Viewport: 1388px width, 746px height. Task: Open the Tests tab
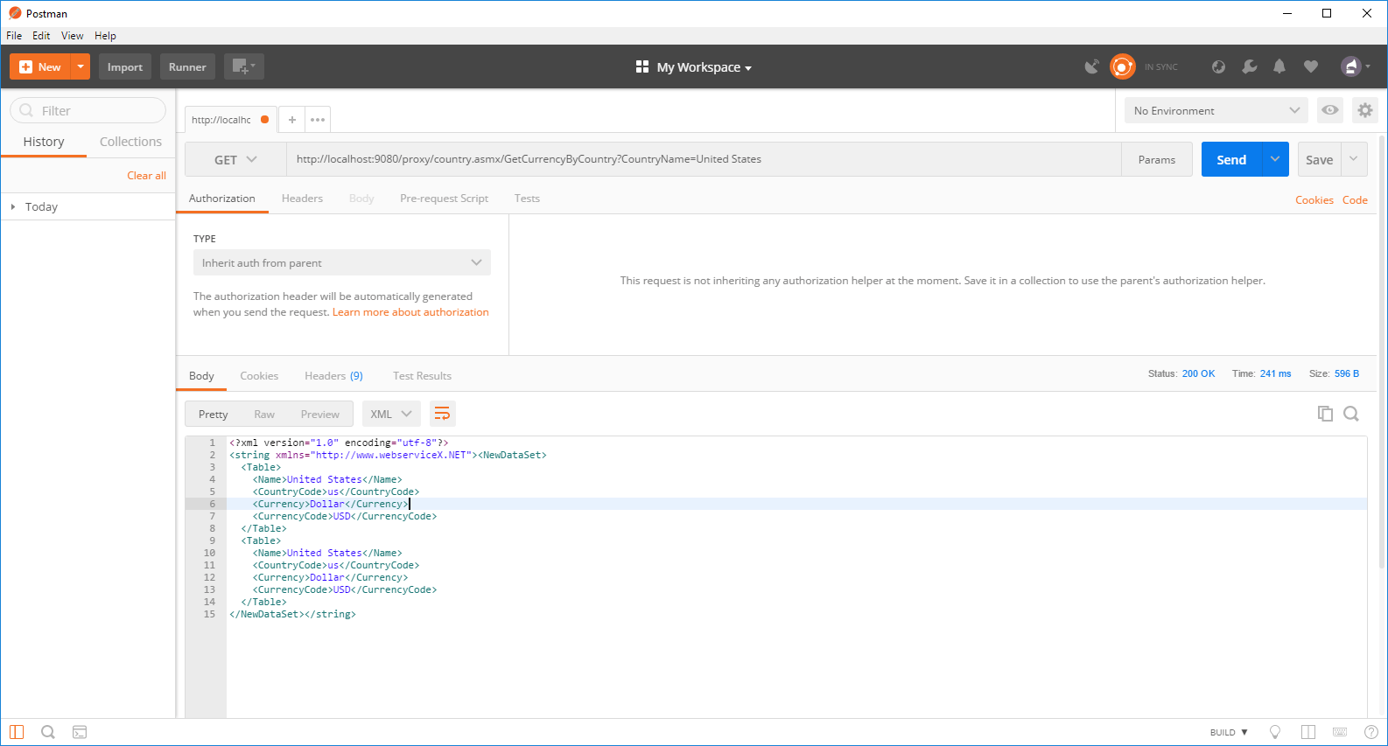[x=527, y=199]
